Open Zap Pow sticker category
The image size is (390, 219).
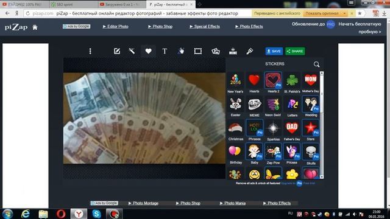[x=273, y=154]
